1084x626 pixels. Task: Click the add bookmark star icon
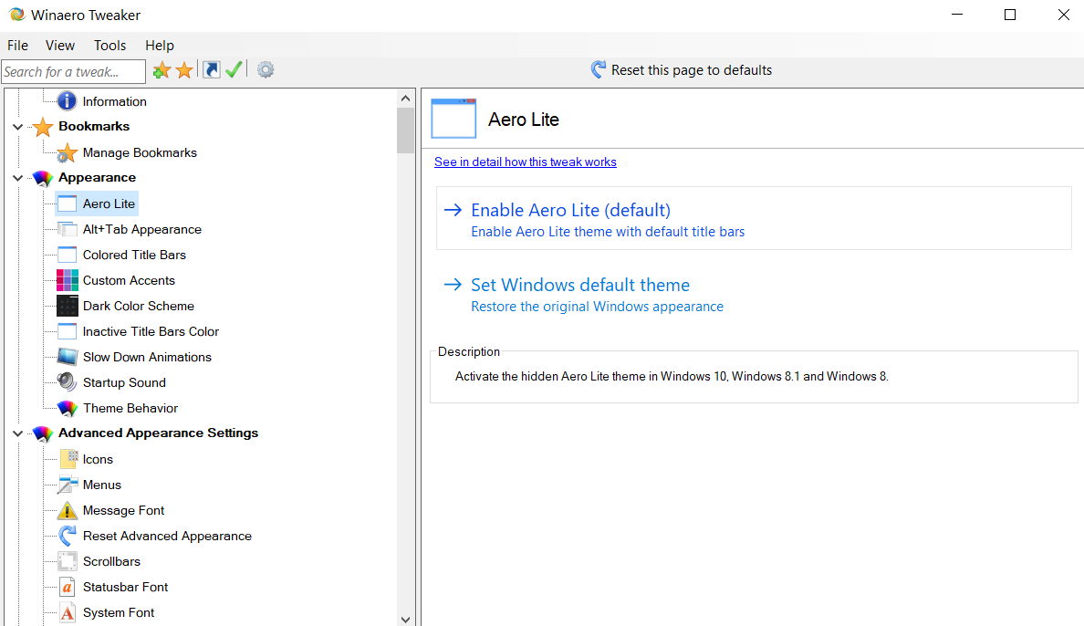point(162,70)
